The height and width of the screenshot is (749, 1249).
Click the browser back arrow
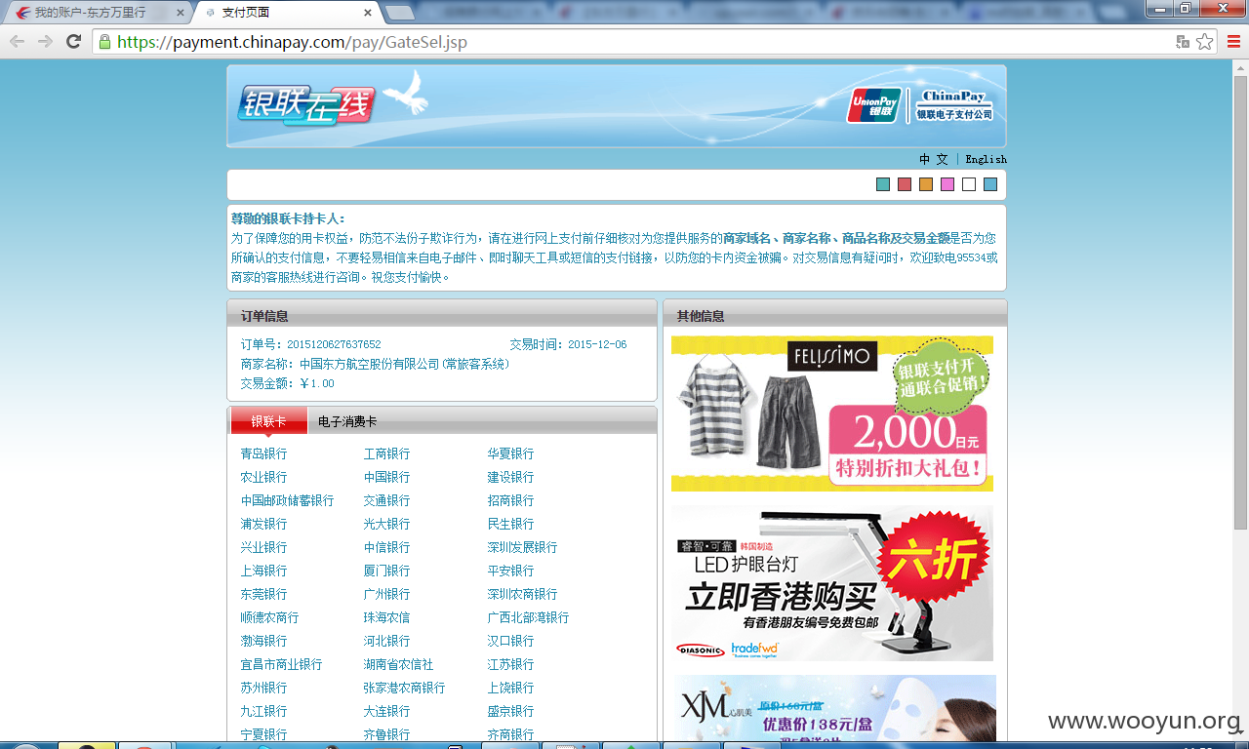pos(17,41)
